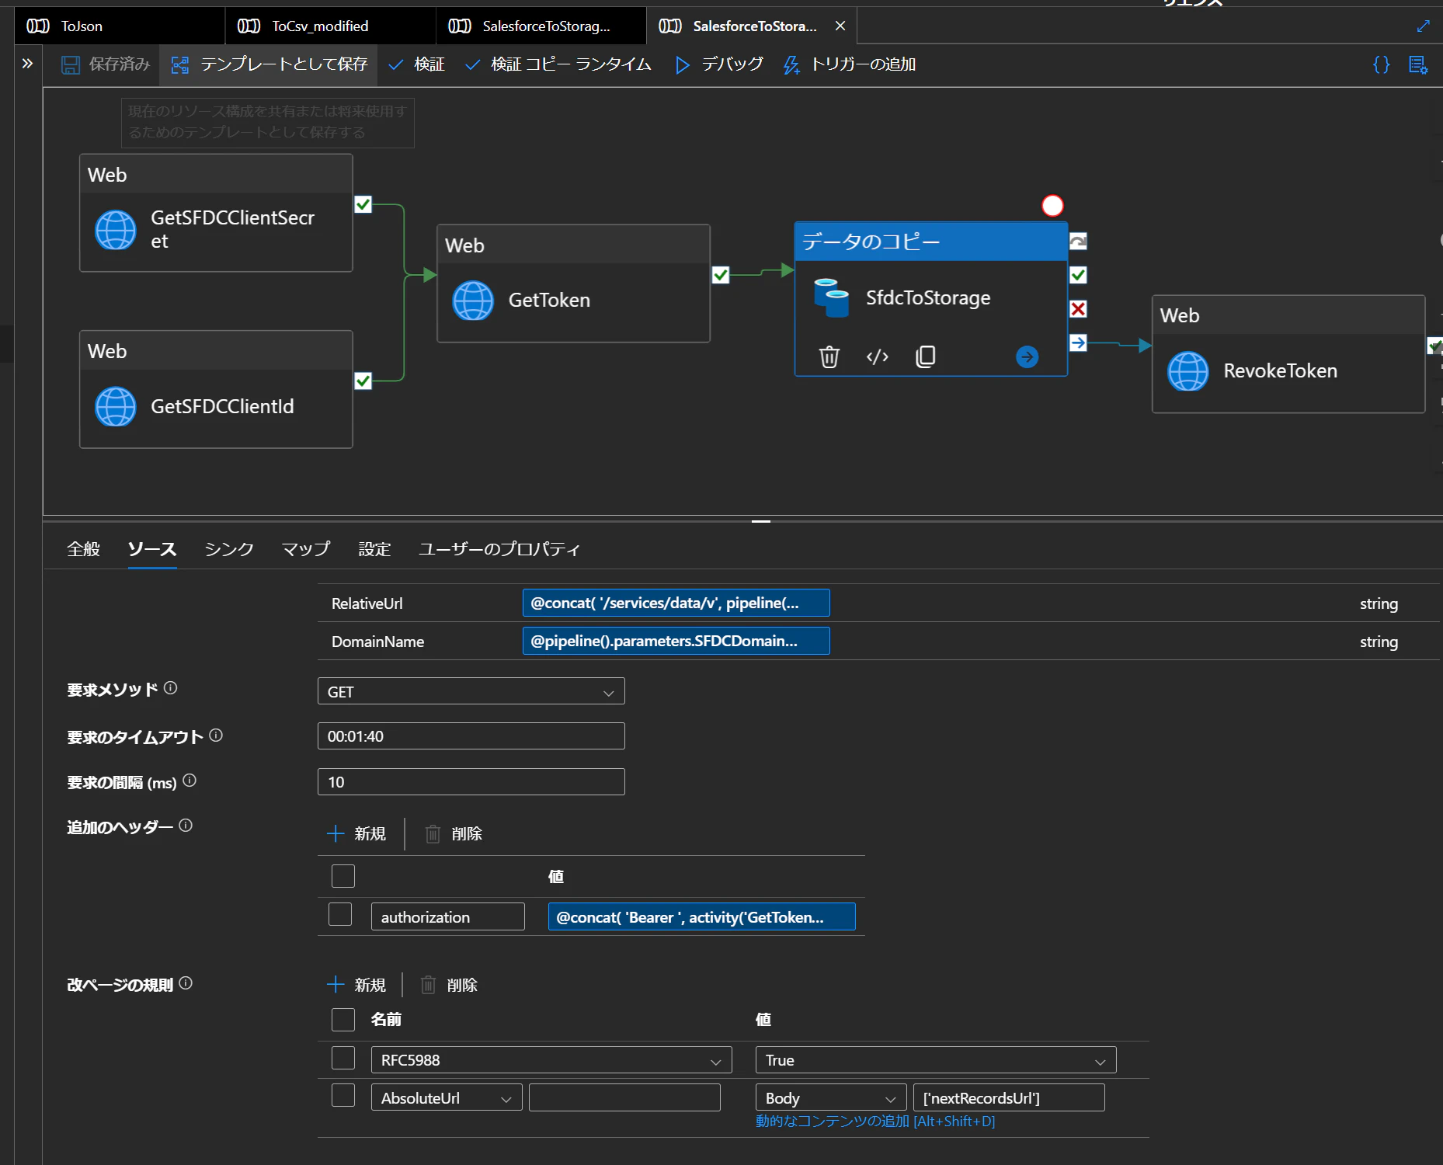Viewport: 1443px width, 1165px height.
Task: Run 検証 validation on the pipeline
Action: tap(416, 64)
